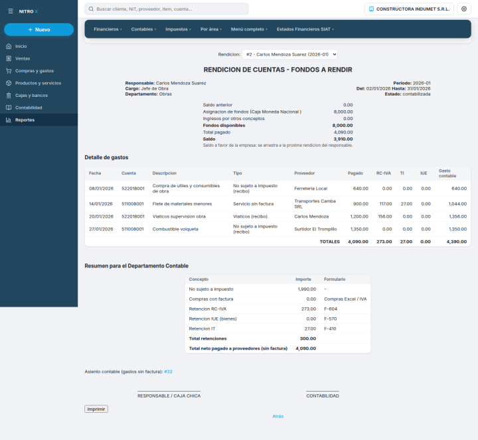
Task: Open Productos y servicios section
Action: click(39, 83)
